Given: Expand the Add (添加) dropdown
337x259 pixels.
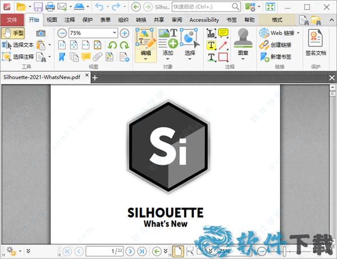Looking at the screenshot, I should 167,59.
